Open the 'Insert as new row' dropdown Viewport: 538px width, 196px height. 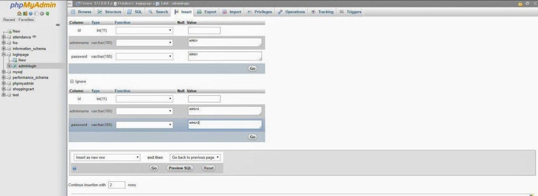[x=107, y=157]
